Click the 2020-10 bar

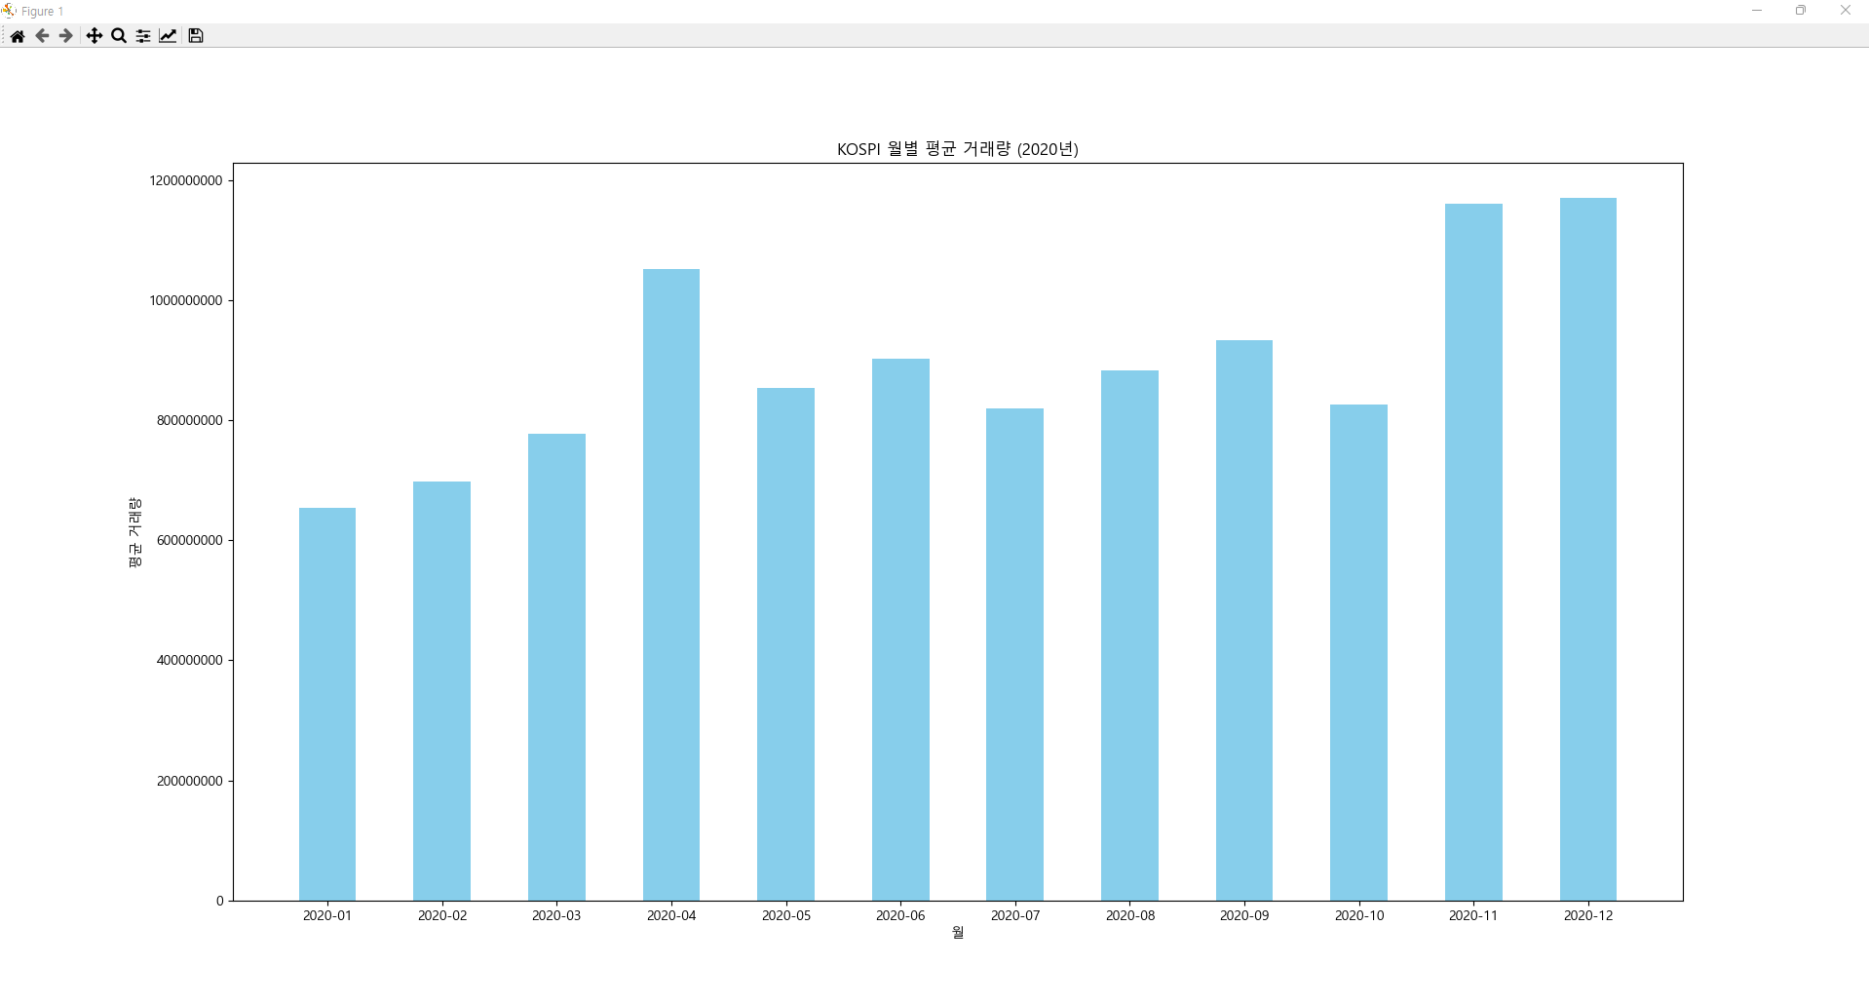(1359, 652)
